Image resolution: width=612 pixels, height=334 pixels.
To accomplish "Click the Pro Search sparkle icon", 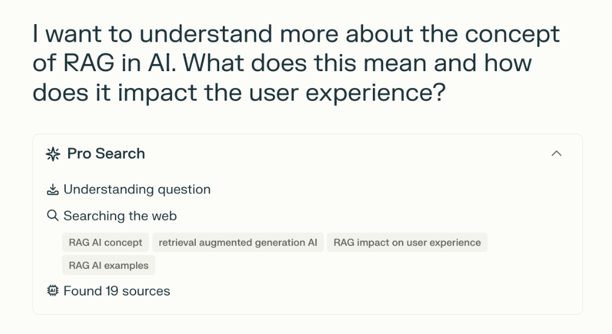I will (x=53, y=154).
